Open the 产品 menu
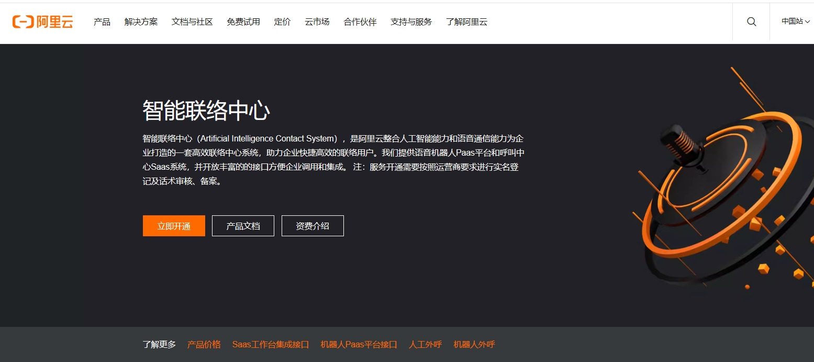The height and width of the screenshot is (362, 814). click(x=102, y=22)
